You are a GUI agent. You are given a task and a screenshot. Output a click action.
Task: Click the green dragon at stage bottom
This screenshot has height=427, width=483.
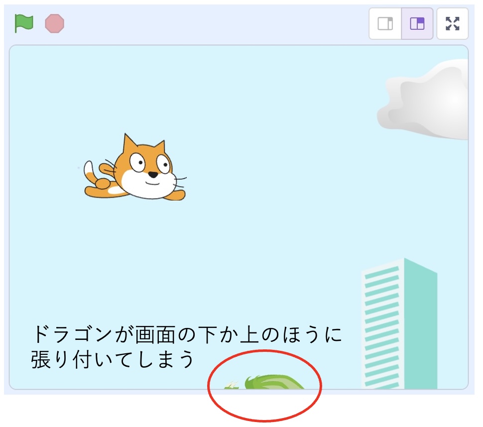click(x=264, y=382)
